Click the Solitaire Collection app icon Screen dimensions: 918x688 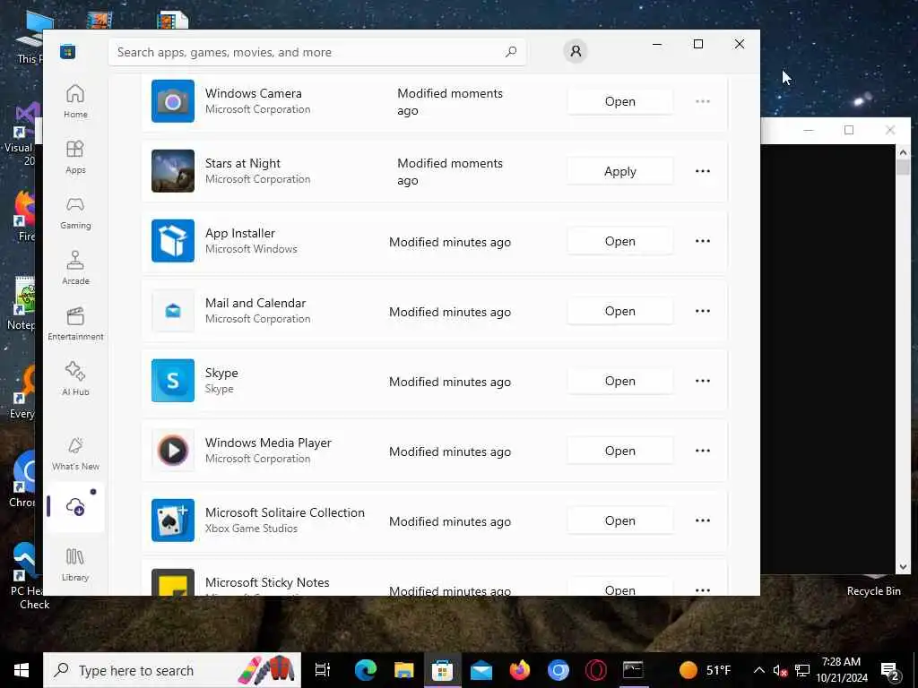pyautogui.click(x=173, y=520)
